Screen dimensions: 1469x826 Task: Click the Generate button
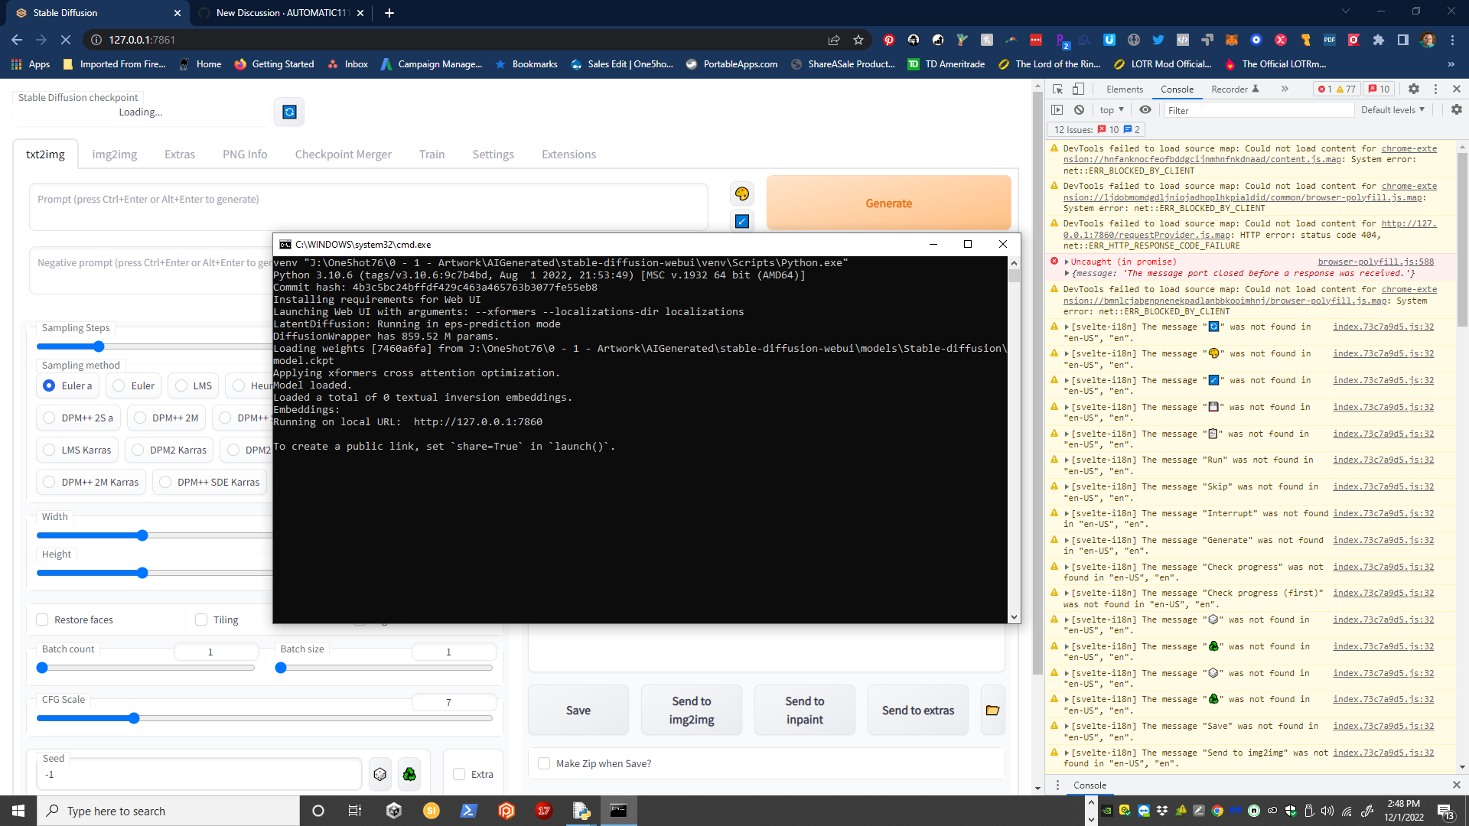[x=889, y=203]
